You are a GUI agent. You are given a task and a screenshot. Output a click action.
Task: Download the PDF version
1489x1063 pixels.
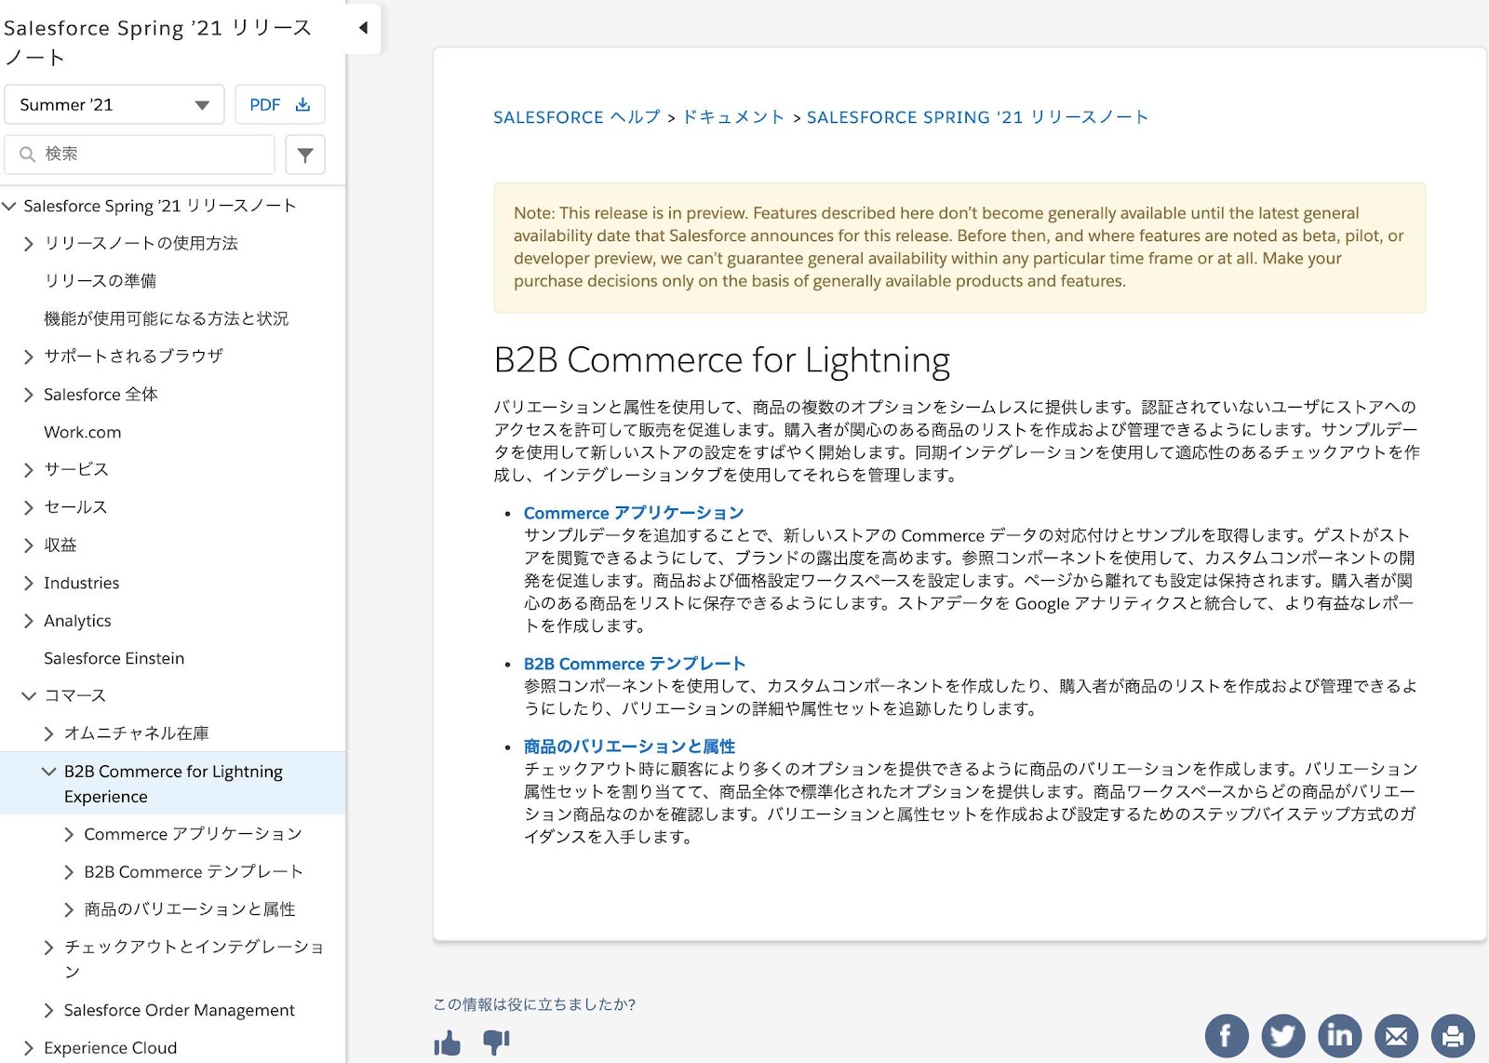click(280, 104)
